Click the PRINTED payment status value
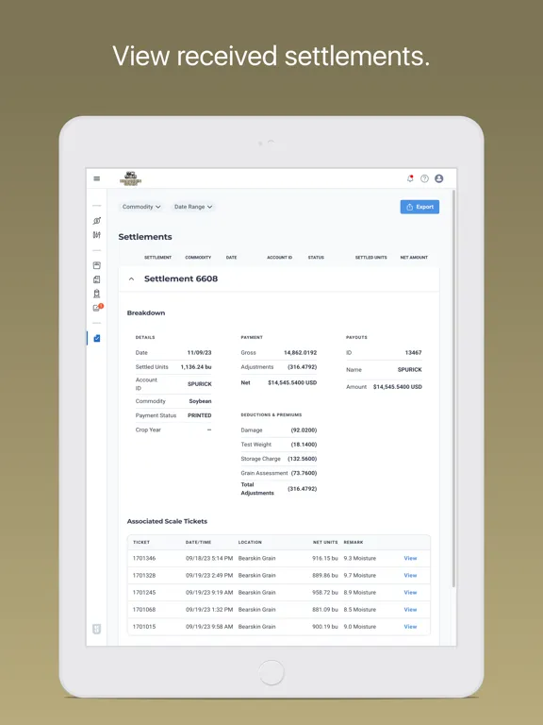Viewport: 543px width, 725px height. click(200, 415)
